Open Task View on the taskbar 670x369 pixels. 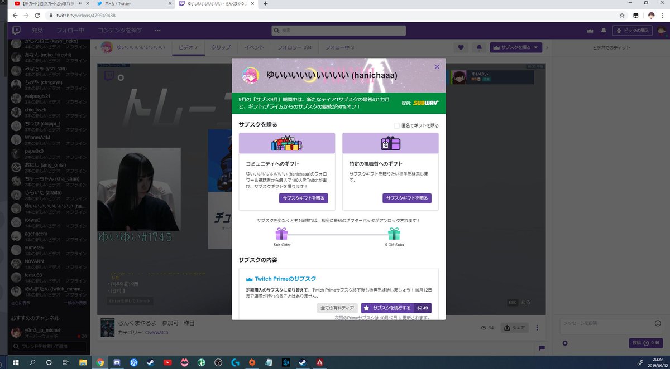[x=66, y=362]
